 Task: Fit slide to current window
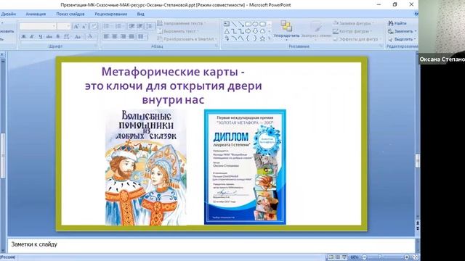[x=416, y=257]
